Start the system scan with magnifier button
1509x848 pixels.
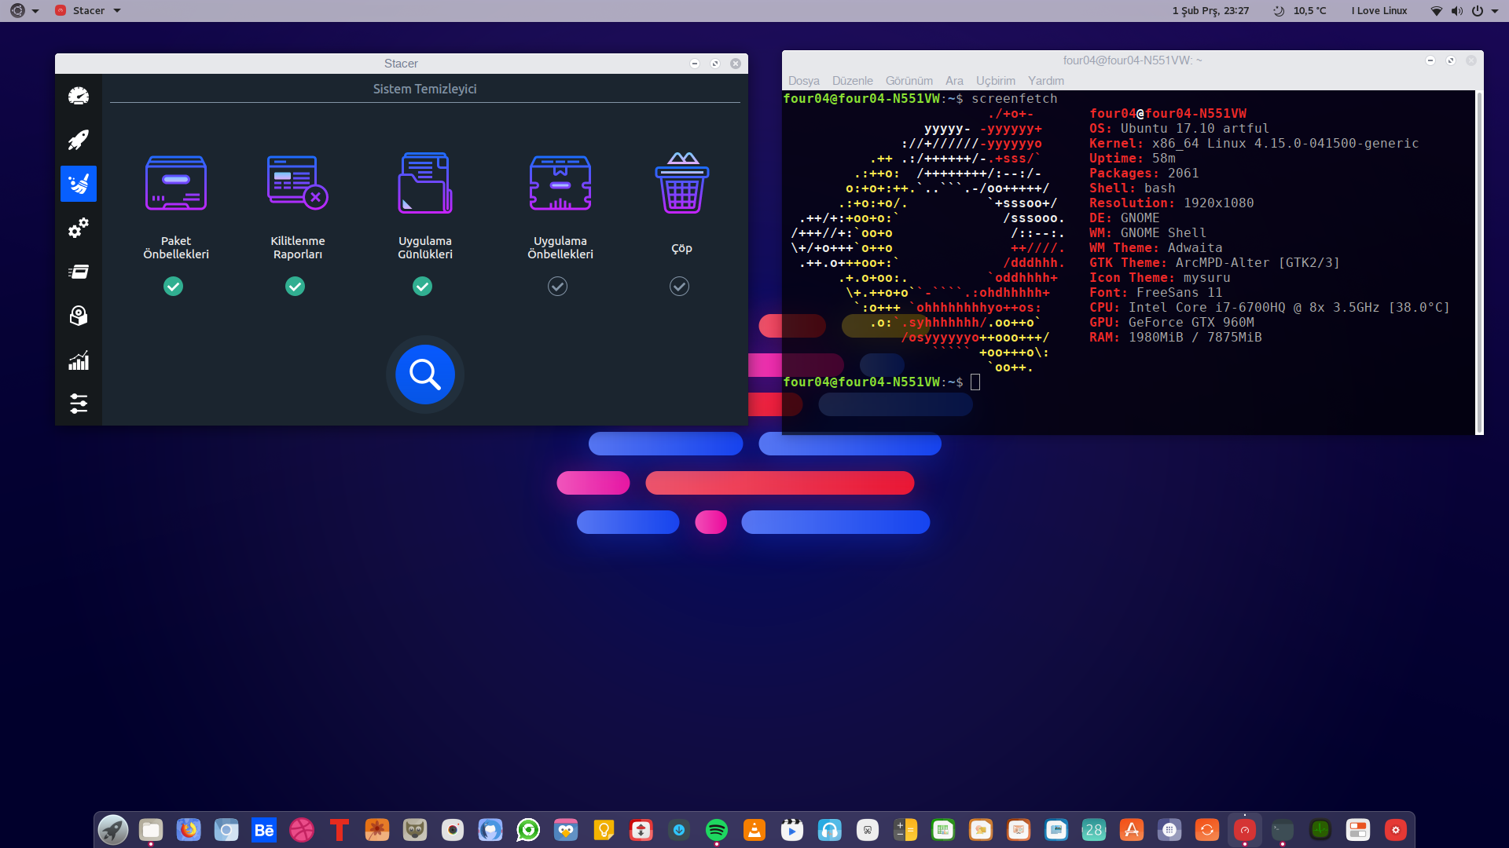click(x=425, y=375)
